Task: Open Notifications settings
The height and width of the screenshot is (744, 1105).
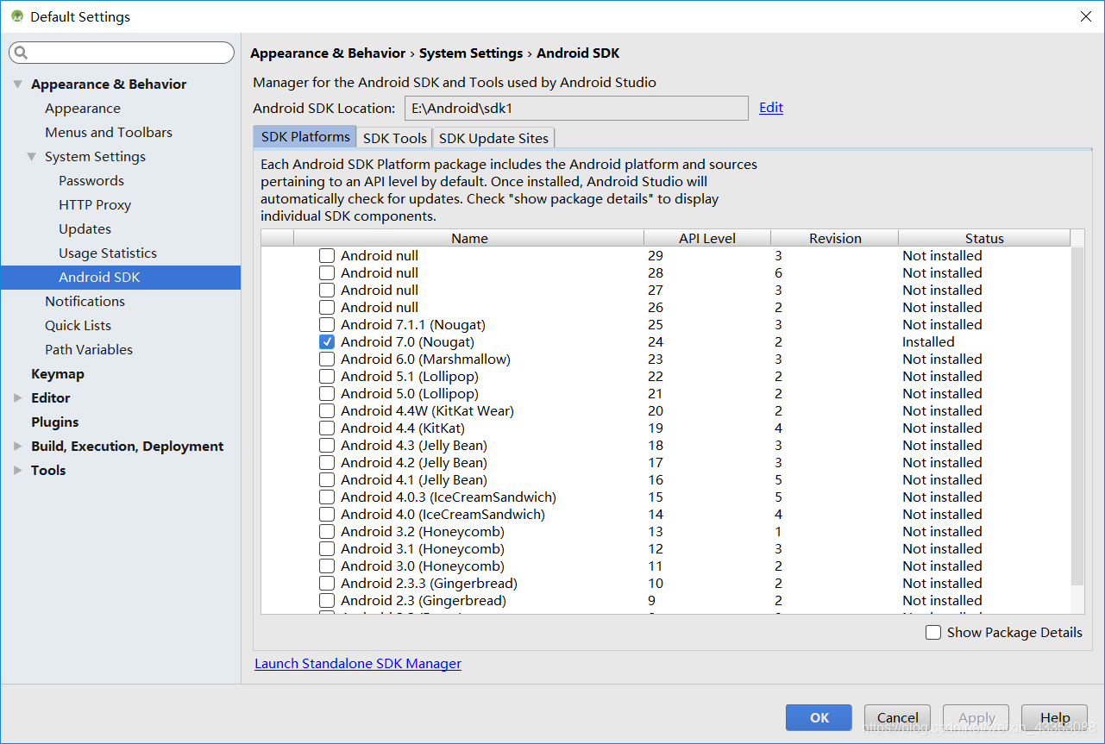Action: coord(85,302)
